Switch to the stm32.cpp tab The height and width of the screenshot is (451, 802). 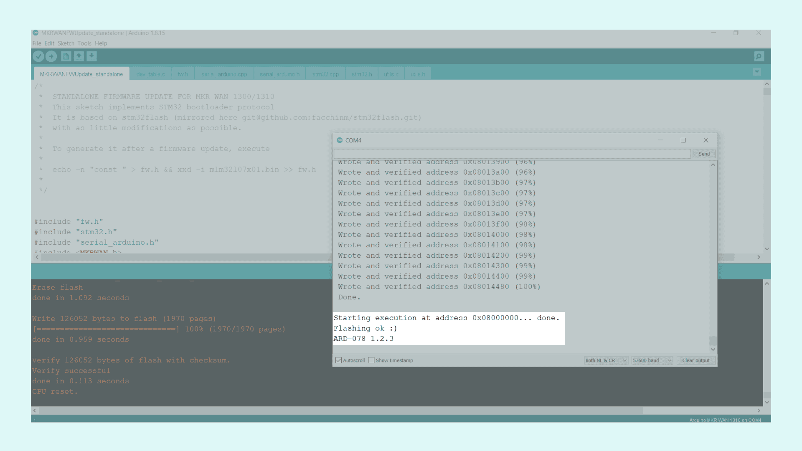tap(325, 74)
